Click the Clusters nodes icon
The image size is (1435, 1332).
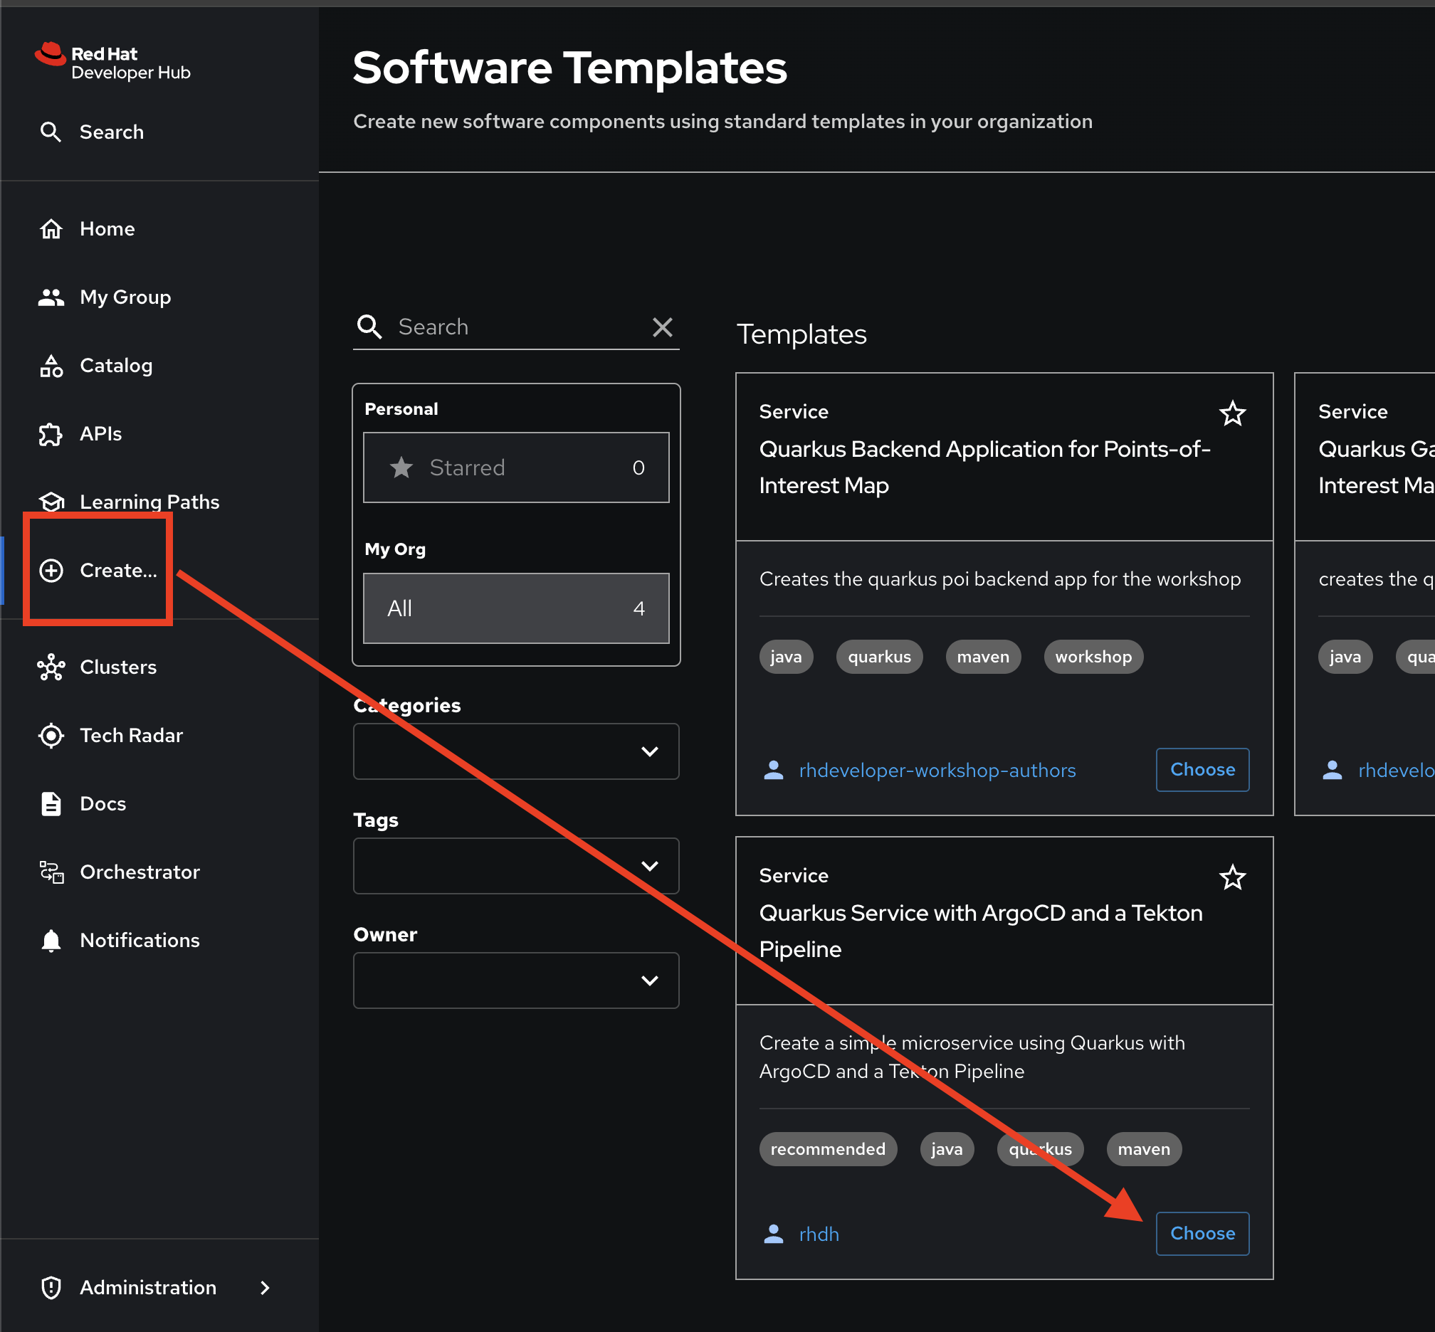[51, 667]
